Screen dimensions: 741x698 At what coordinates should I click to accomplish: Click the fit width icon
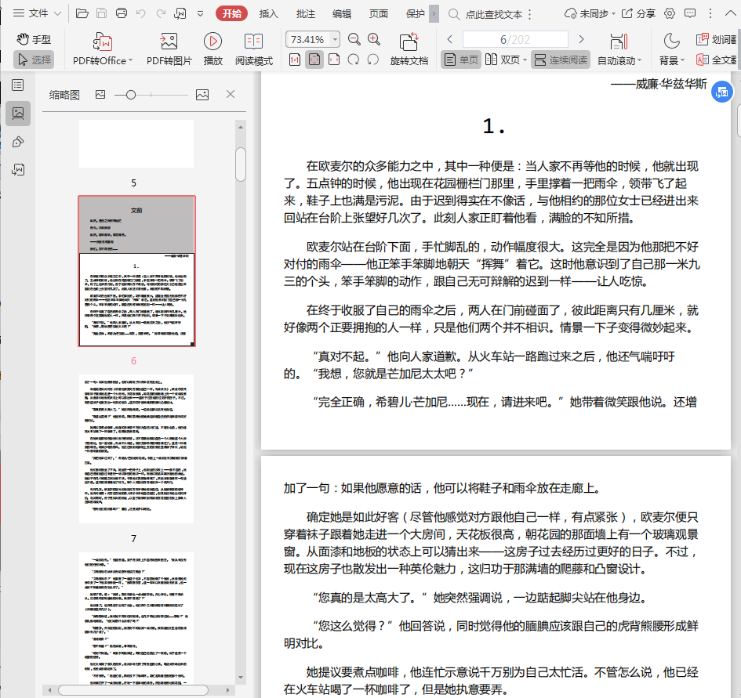click(x=334, y=60)
